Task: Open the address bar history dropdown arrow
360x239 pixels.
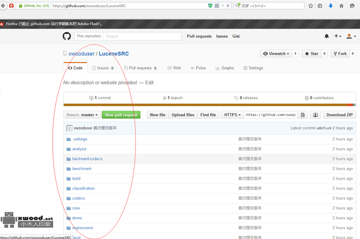Action: point(222,6)
